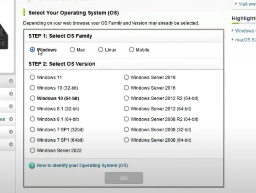This screenshot has height=193, width=256.
Task: Open the macOS link under Highlights
Action: [245, 40]
